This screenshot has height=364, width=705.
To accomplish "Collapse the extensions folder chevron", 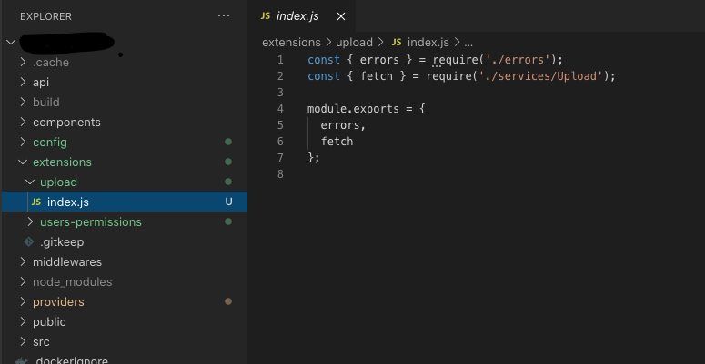I will (23, 162).
